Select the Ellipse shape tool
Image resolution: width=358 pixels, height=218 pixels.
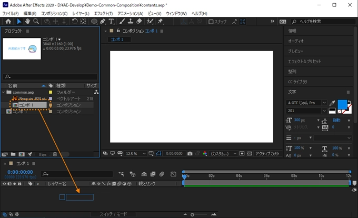tap(94, 22)
